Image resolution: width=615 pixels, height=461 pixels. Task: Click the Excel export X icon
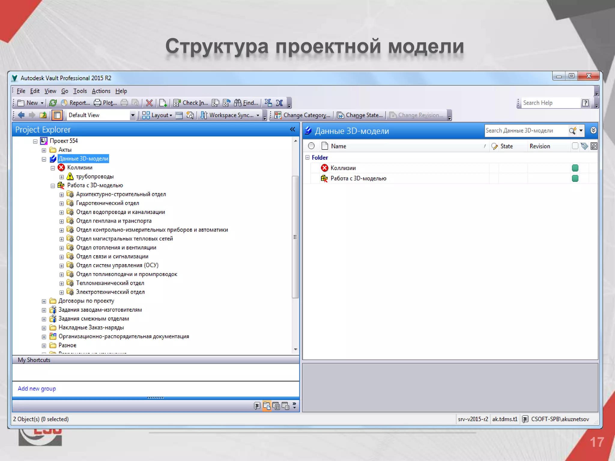tap(279, 103)
